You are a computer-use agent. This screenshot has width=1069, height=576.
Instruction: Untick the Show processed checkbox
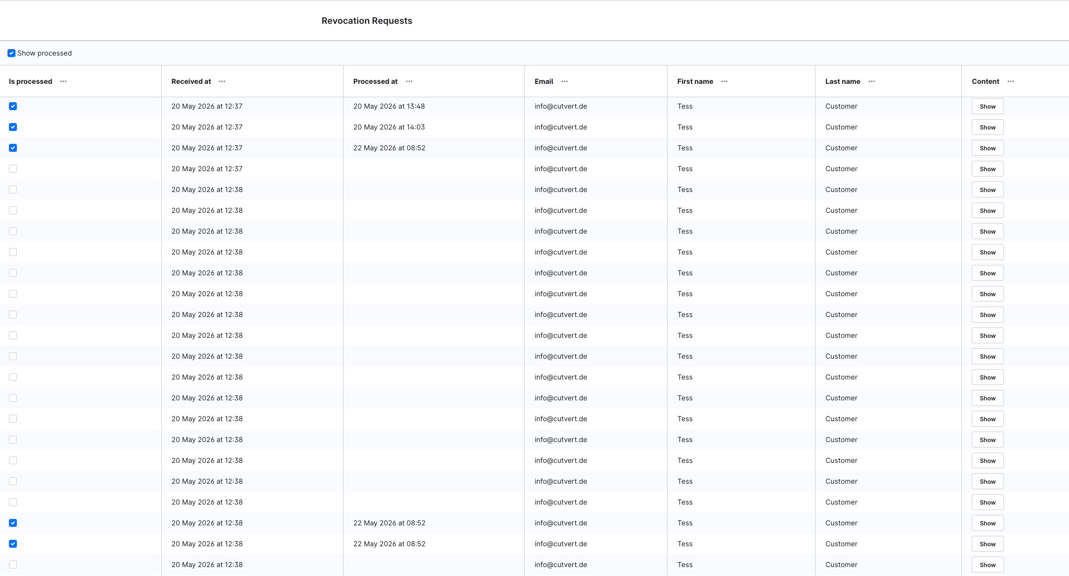(11, 53)
